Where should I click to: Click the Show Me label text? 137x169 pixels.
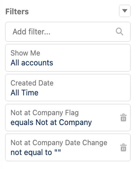(x=25, y=53)
